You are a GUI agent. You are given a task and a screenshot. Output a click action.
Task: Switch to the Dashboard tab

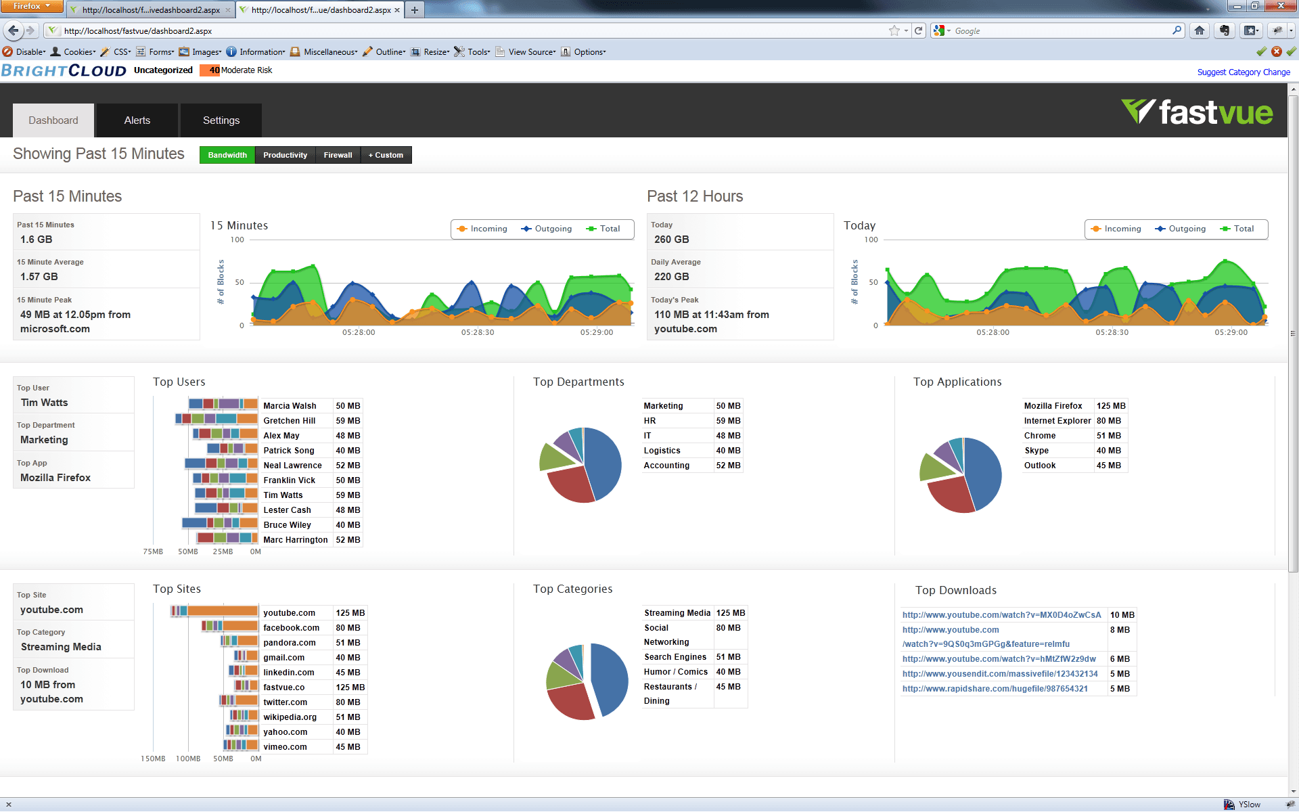coord(53,120)
